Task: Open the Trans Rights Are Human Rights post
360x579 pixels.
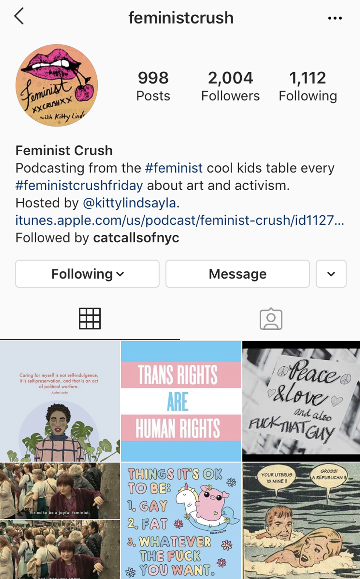Action: pyautogui.click(x=181, y=401)
